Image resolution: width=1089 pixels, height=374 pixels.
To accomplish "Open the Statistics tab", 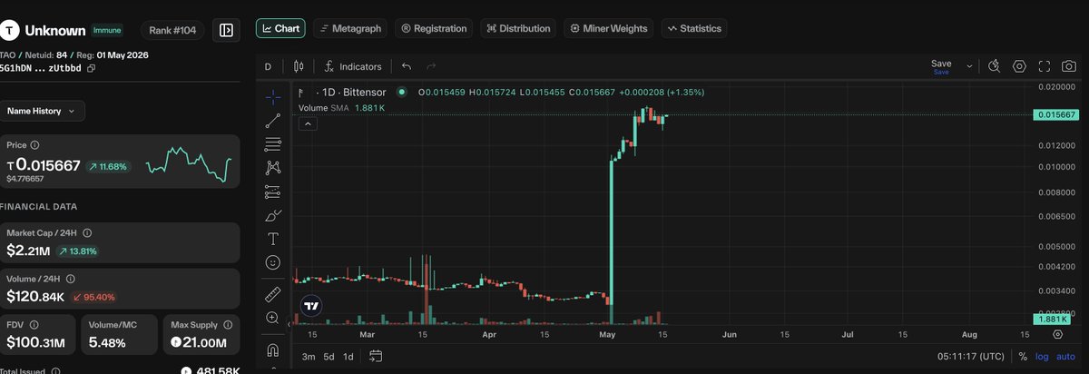I will tap(694, 28).
